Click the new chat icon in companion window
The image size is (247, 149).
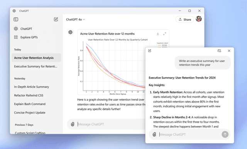(150, 51)
